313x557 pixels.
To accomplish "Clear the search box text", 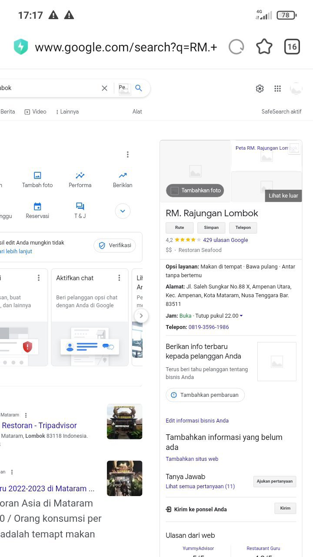I will (x=104, y=88).
